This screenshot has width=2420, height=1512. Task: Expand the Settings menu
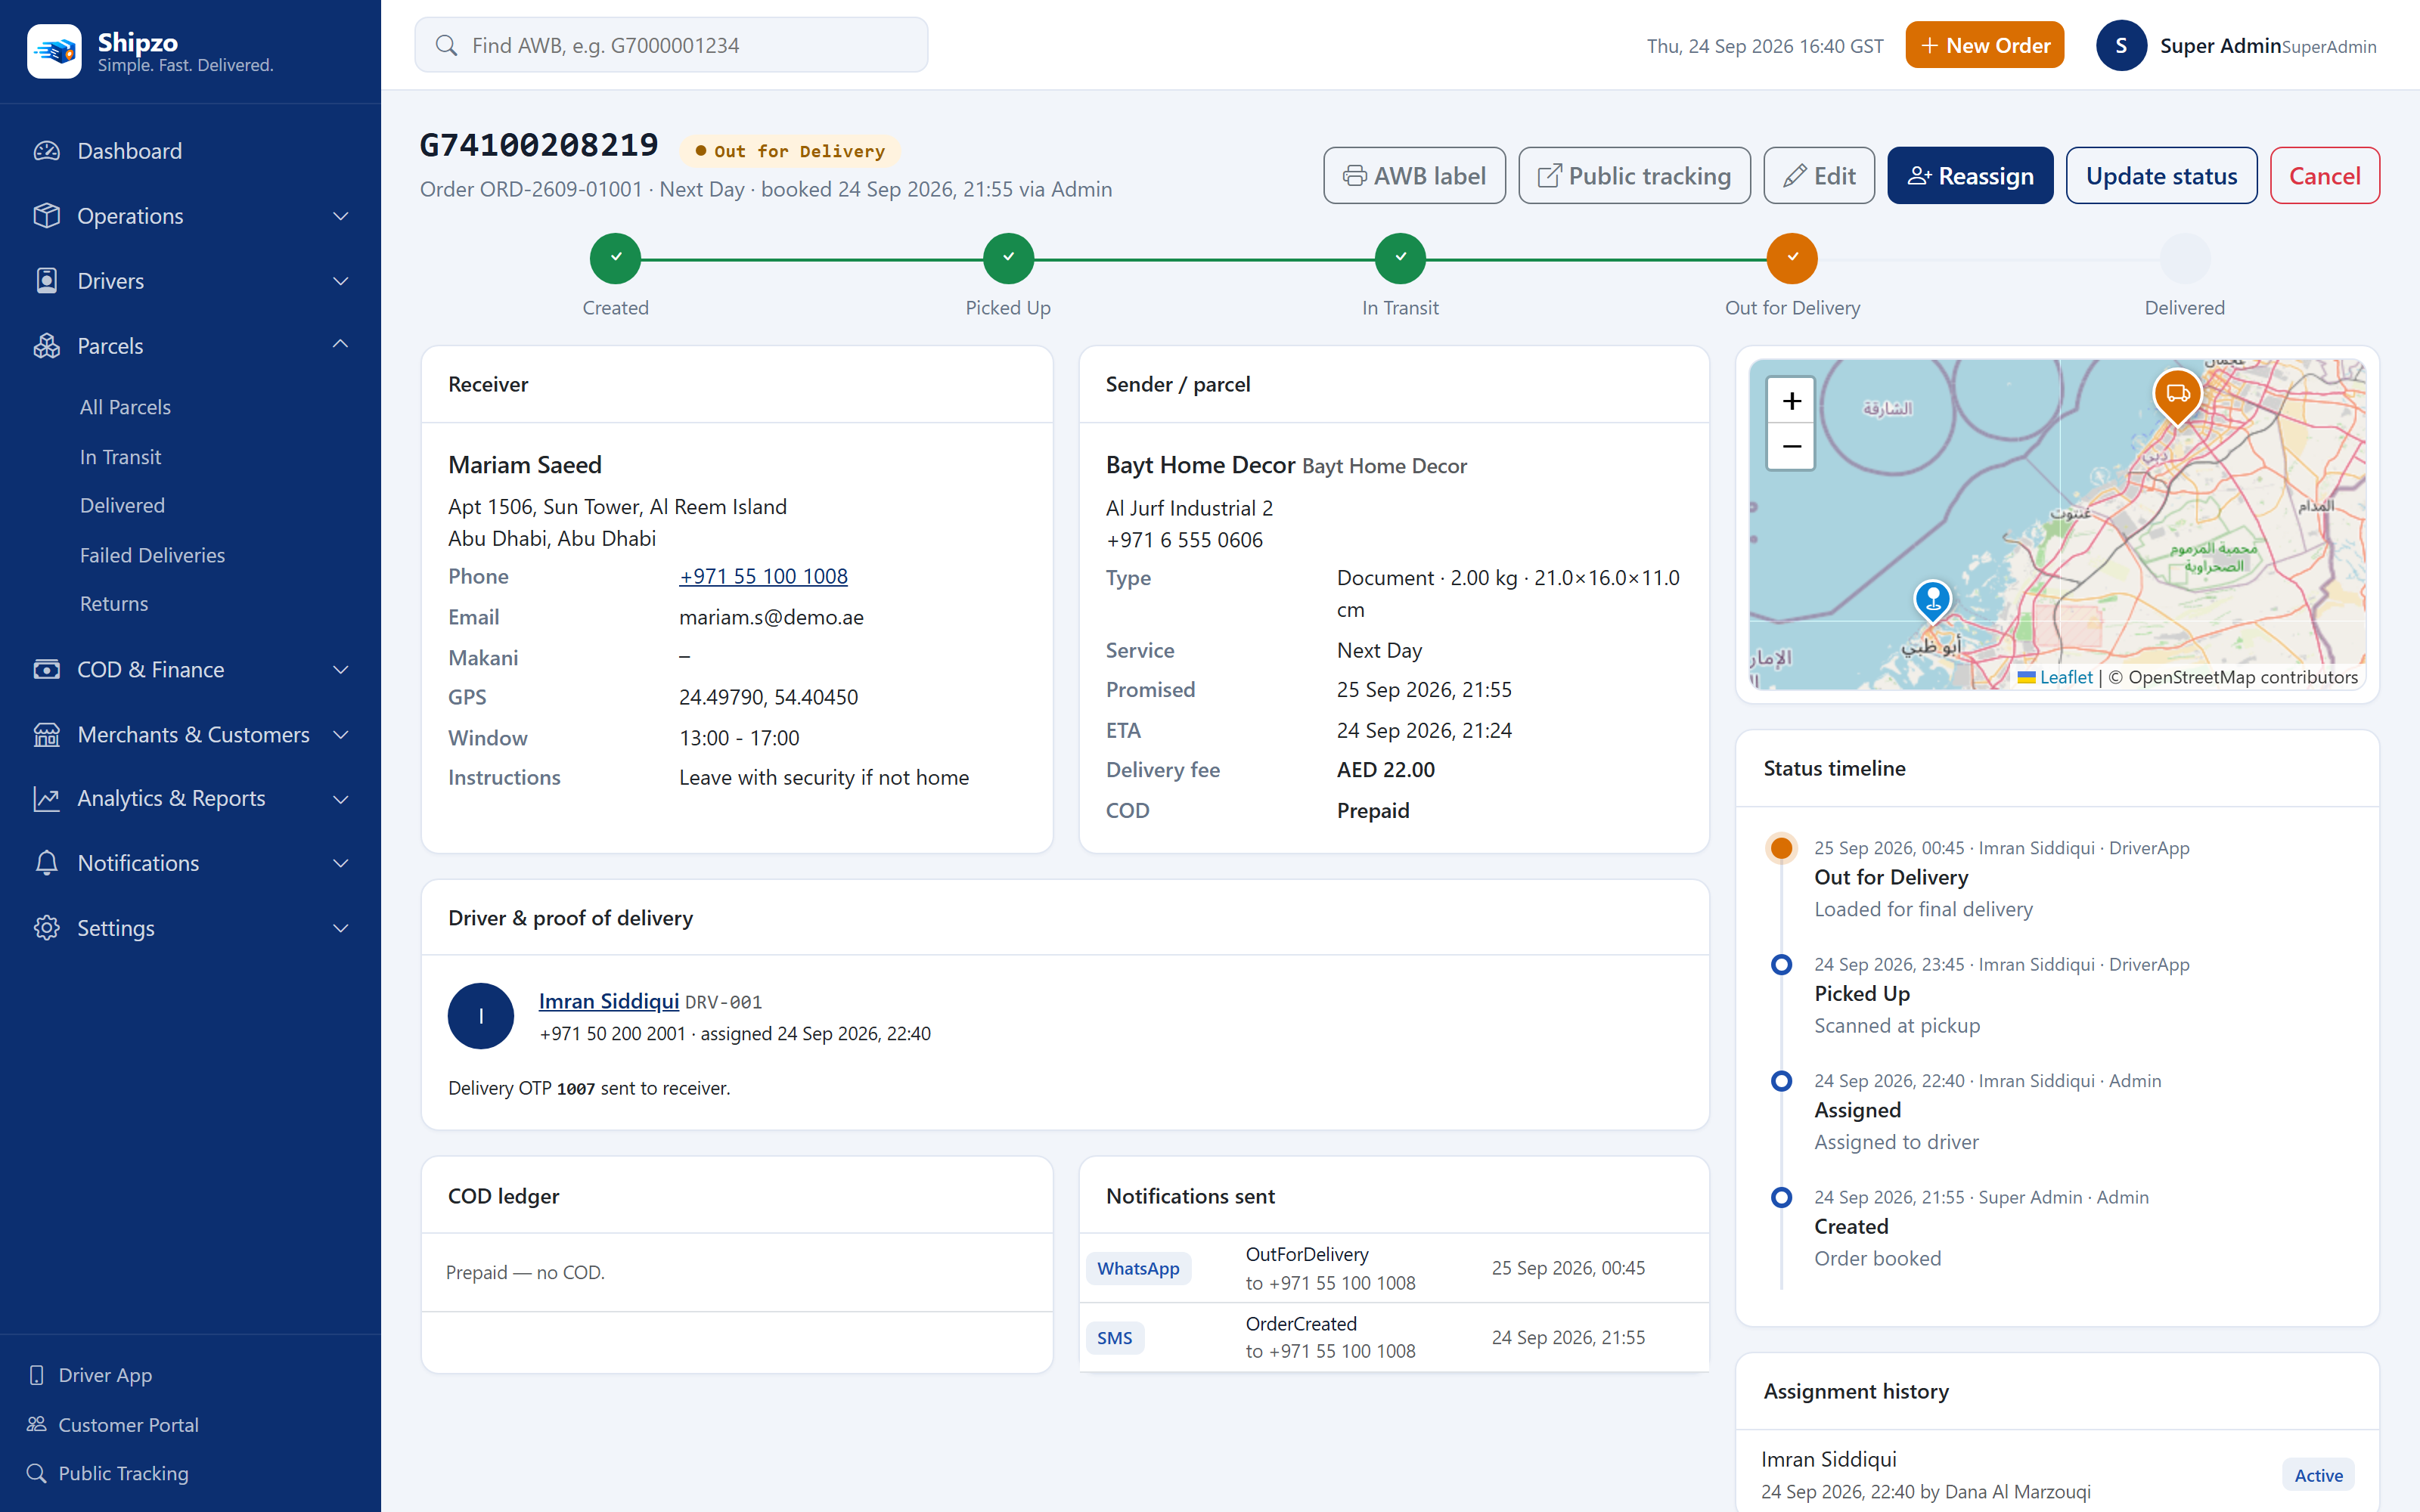[x=190, y=928]
